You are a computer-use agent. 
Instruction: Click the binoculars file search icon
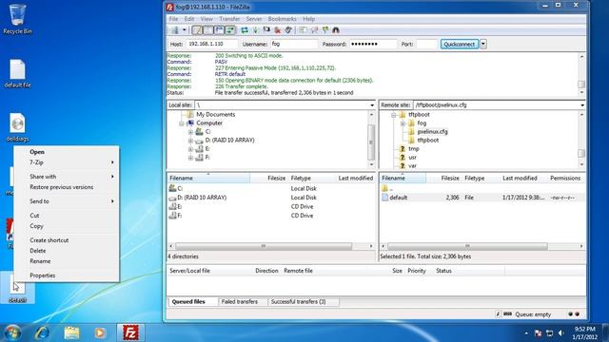(336, 30)
